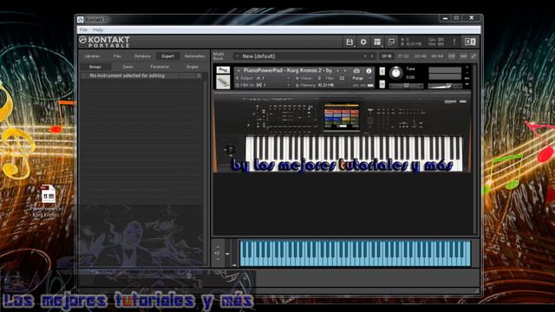
Task: Click the camera snapshot icon
Action: [356, 71]
